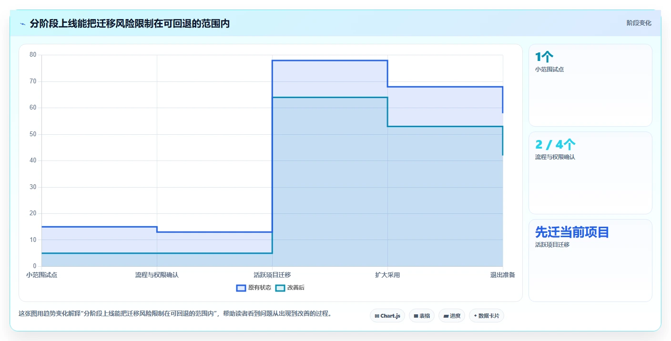The image size is (671, 341).
Task: Open the 先迁当前项目 card
Action: coord(590,261)
